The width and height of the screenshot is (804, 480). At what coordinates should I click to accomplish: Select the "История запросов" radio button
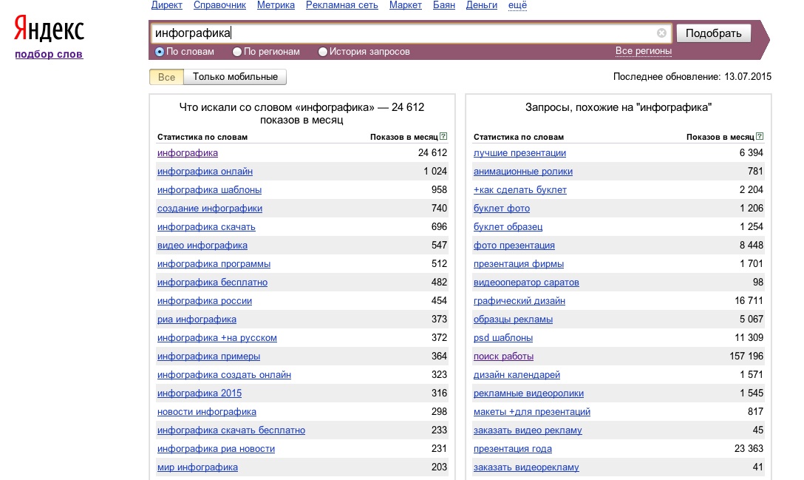(x=323, y=52)
